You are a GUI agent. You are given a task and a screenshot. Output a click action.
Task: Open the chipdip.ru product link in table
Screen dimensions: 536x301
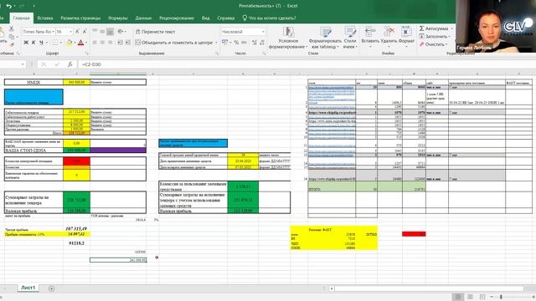[332, 113]
